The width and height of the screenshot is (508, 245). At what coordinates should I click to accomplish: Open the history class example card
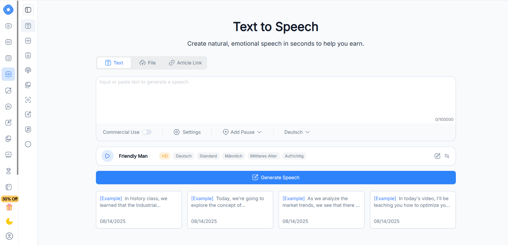(139, 210)
